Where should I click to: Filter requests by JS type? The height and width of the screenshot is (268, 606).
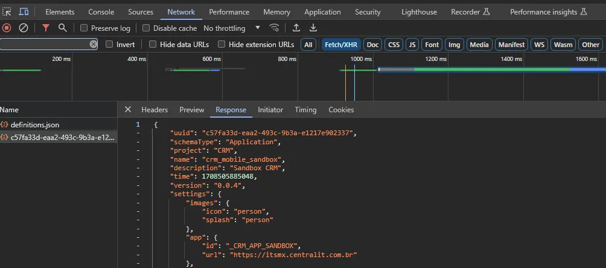[x=412, y=45]
